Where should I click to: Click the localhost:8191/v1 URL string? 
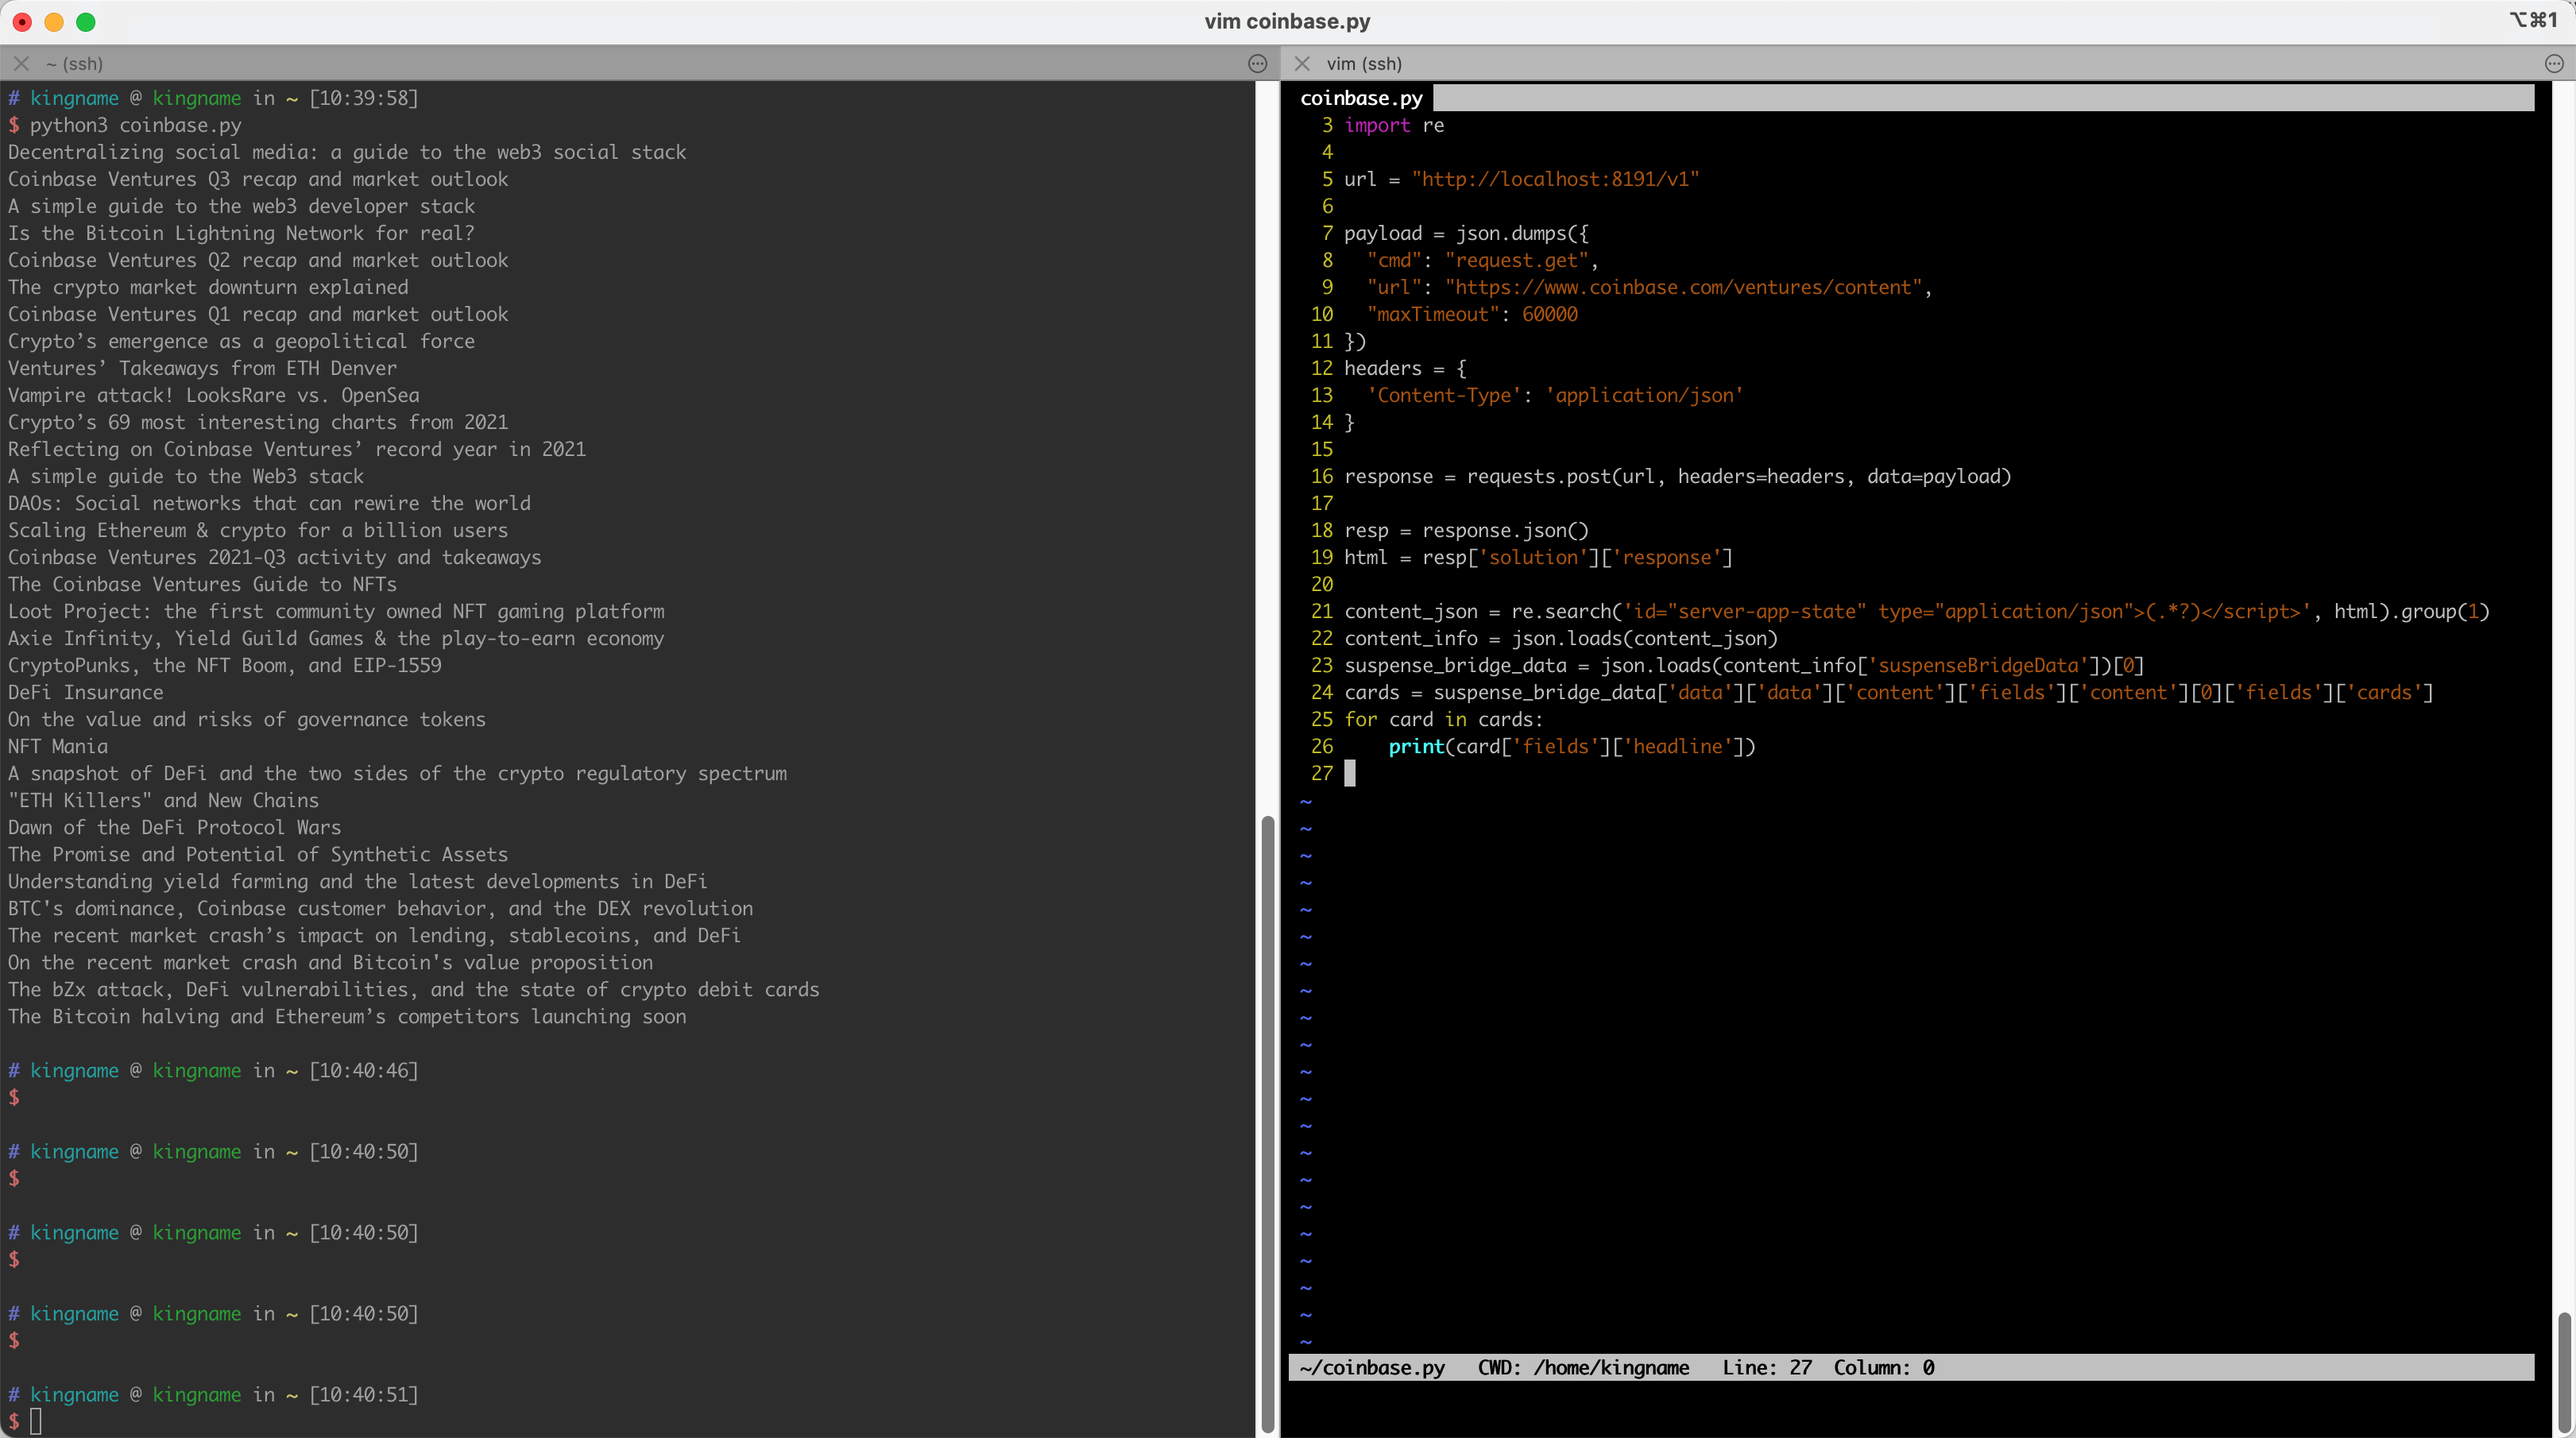[1555, 179]
